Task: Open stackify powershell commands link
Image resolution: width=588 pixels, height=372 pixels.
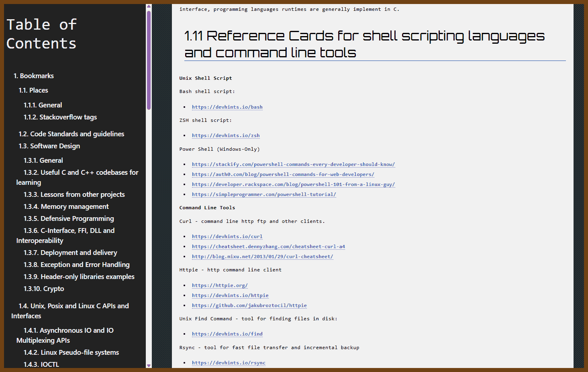Action: (x=293, y=164)
